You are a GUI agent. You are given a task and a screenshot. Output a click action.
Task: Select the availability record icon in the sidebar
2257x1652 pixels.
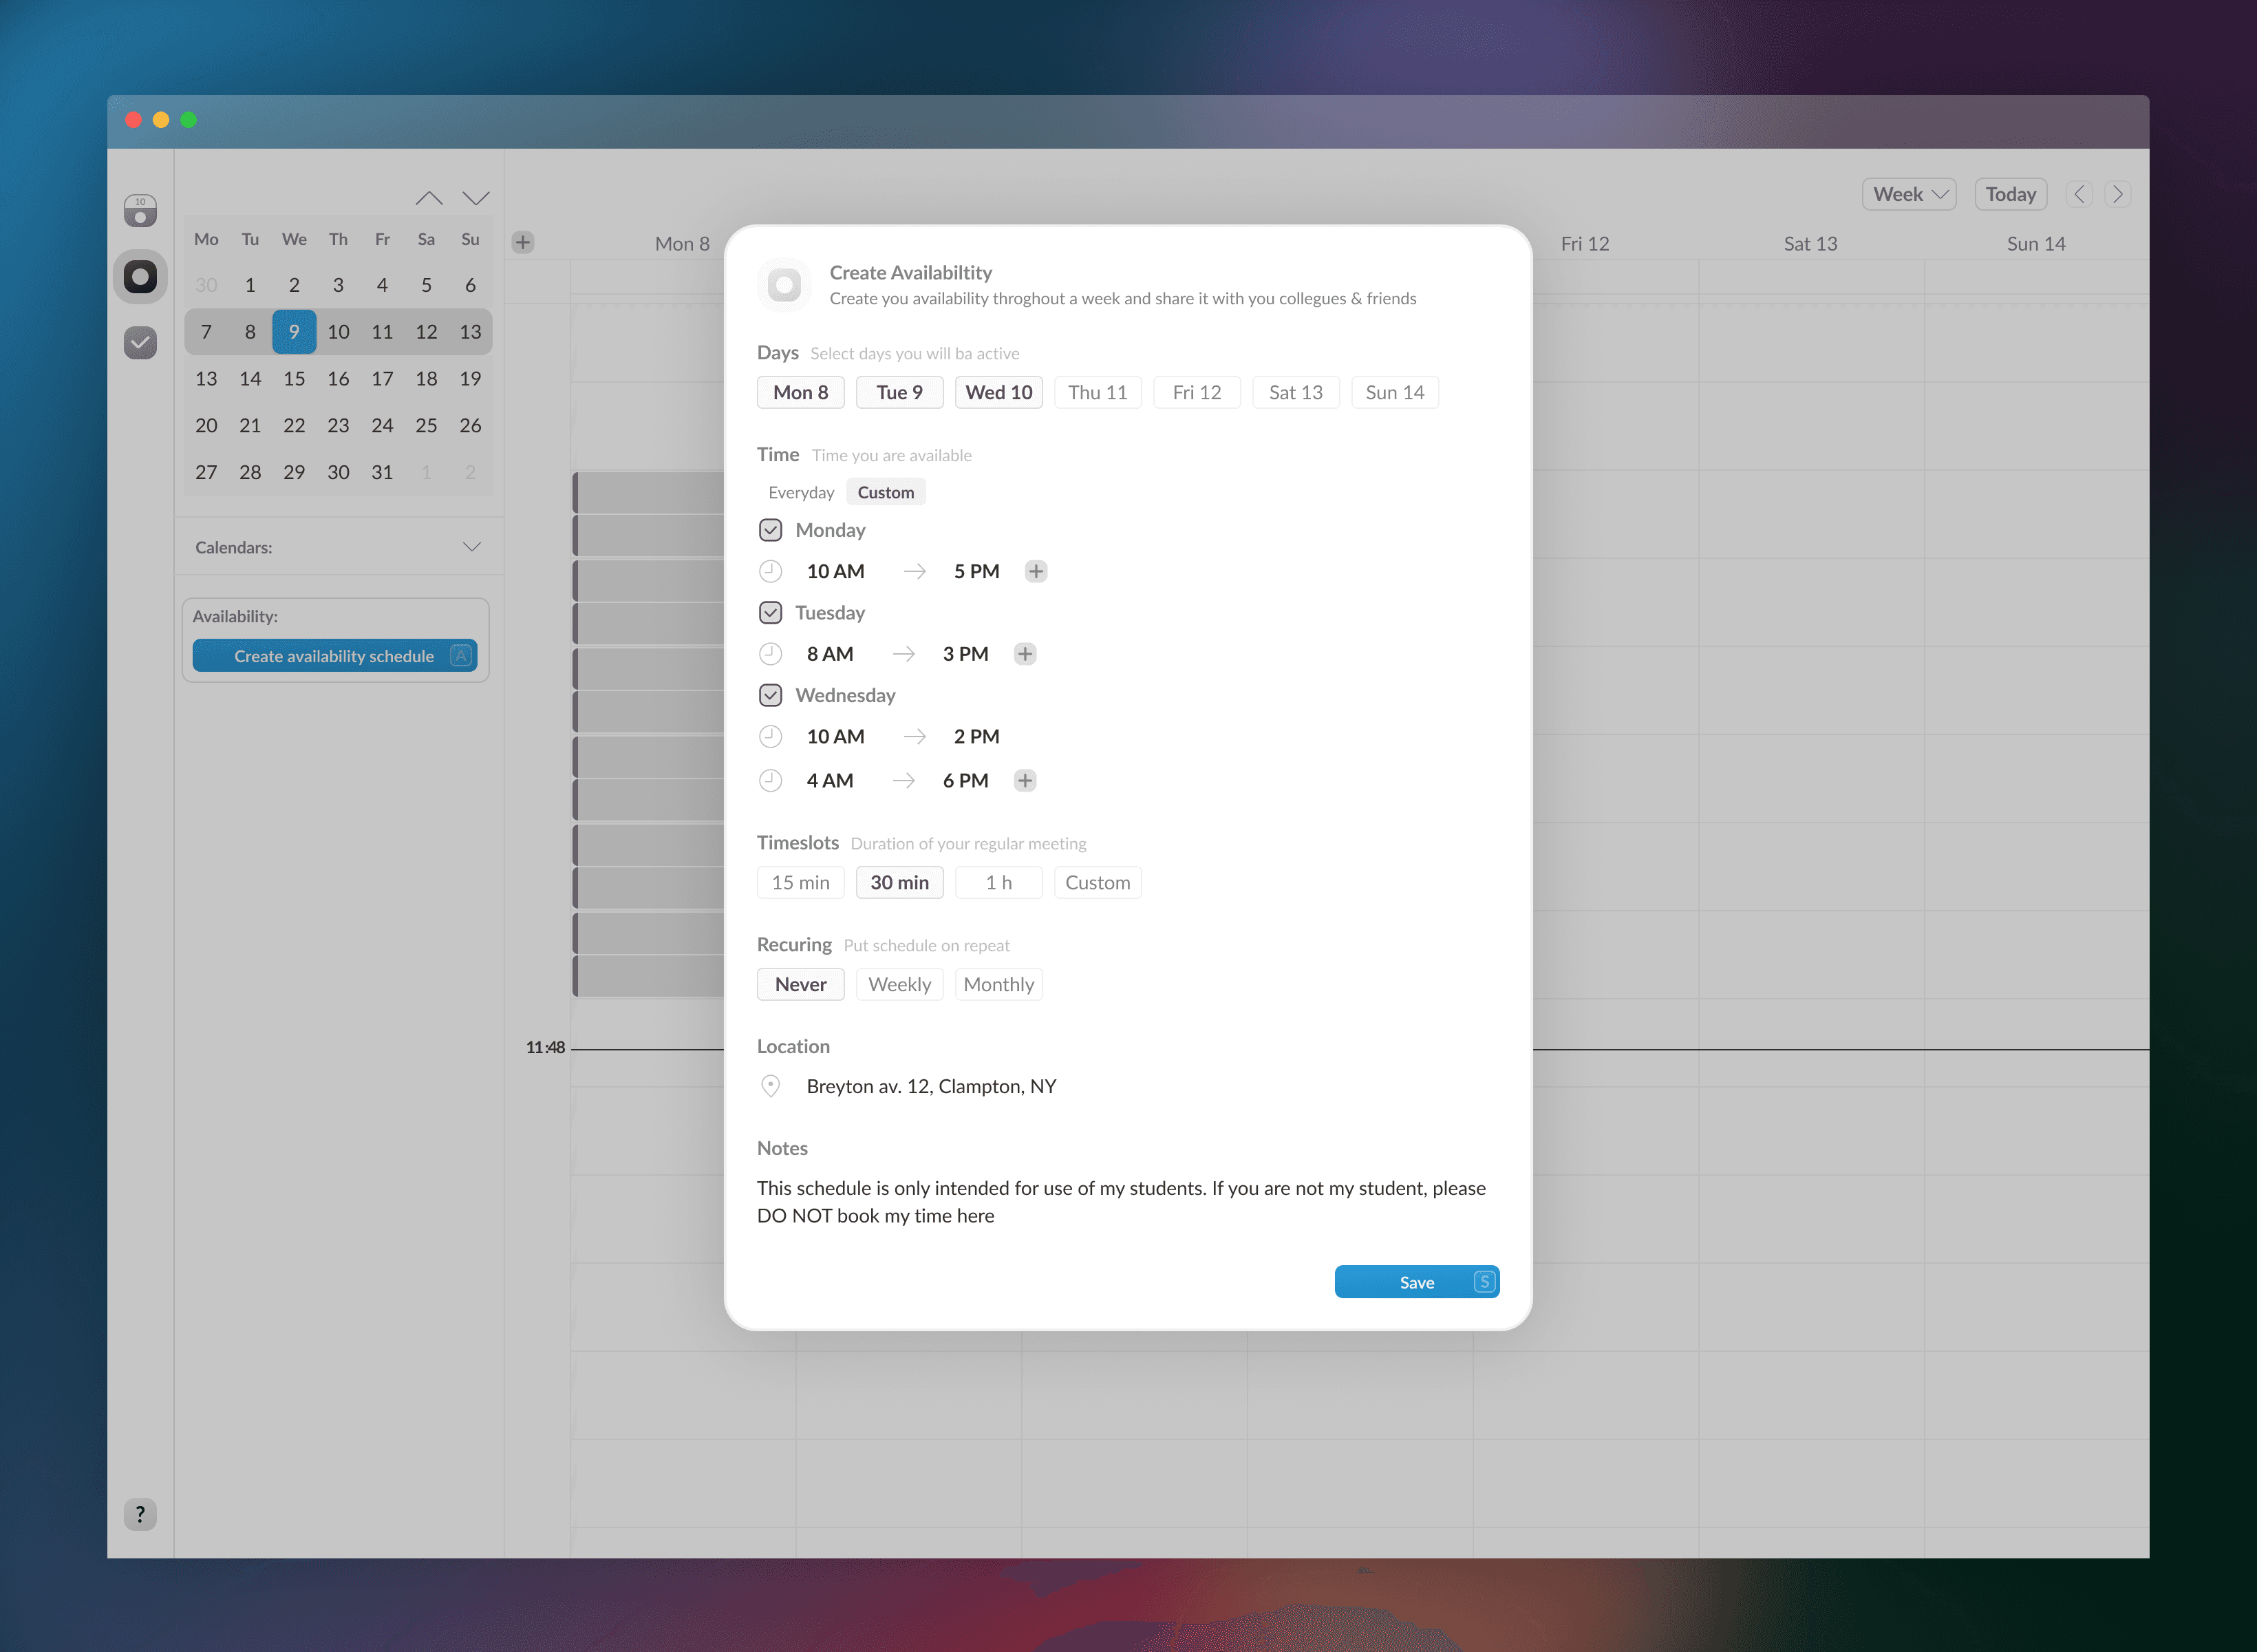[140, 277]
